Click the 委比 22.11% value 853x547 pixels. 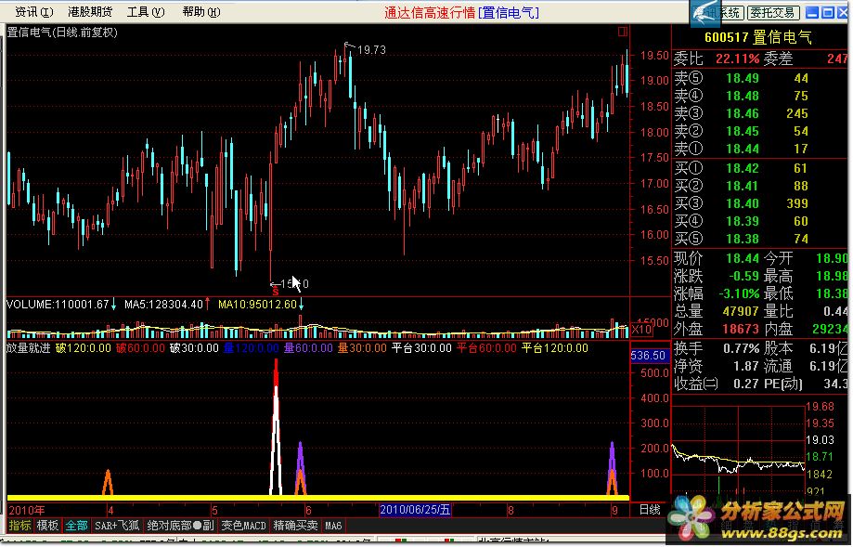737,59
